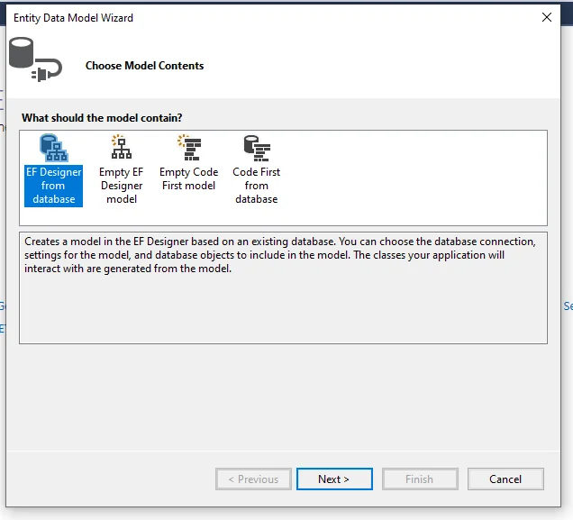Pick the Empty Code First model icon
This screenshot has width=573, height=520.
[x=189, y=148]
